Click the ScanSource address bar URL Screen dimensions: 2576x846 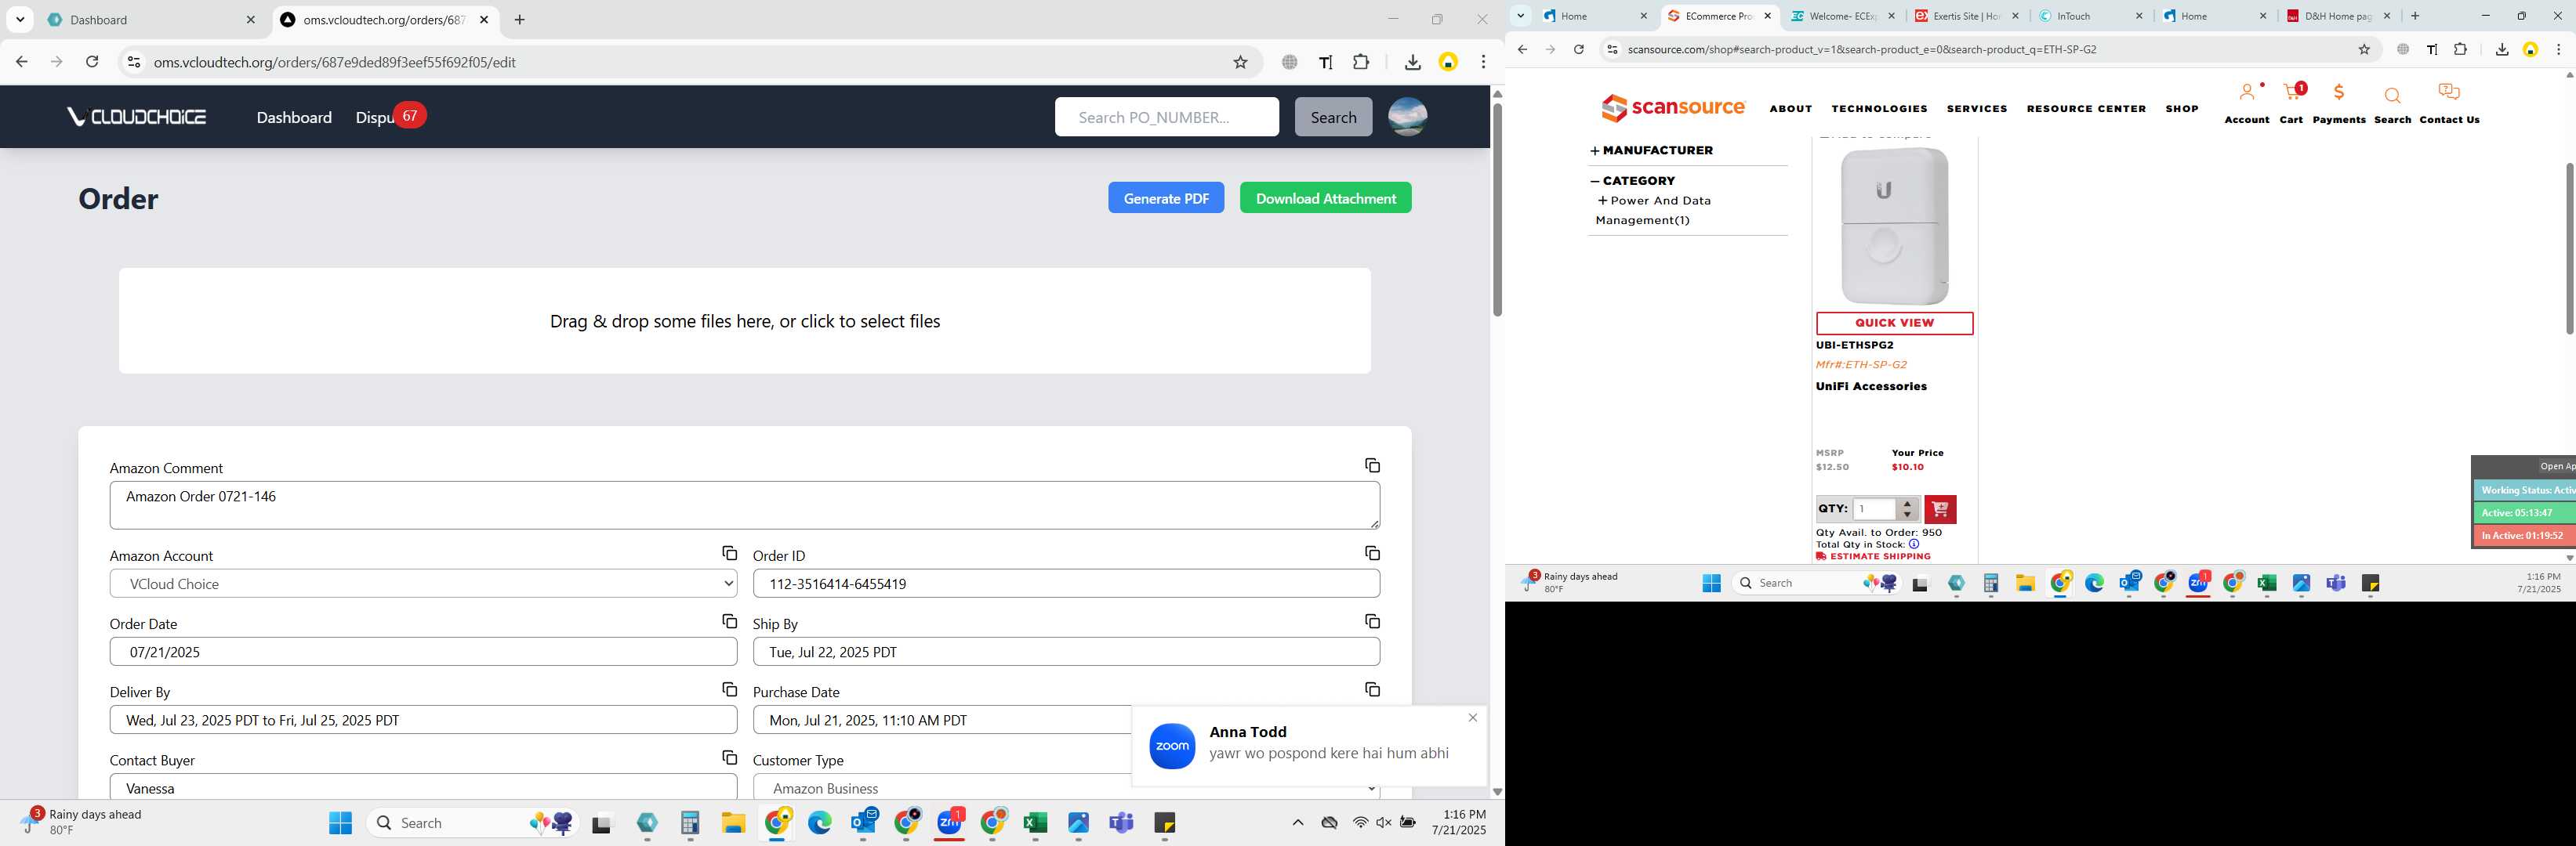1862,49
